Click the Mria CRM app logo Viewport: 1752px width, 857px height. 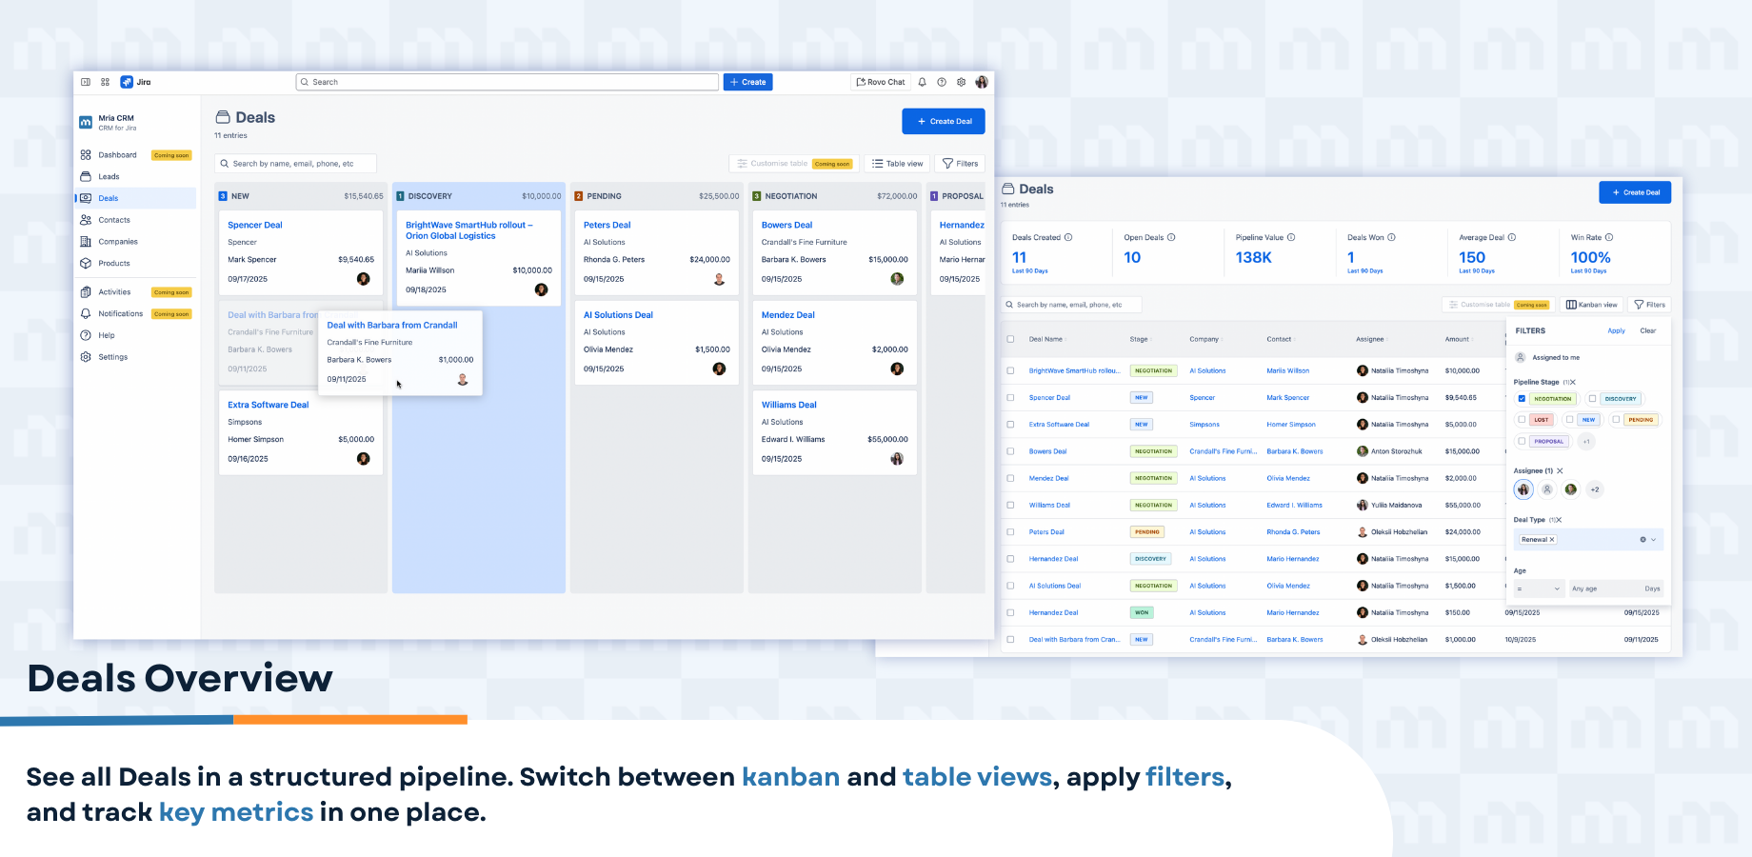(x=86, y=123)
